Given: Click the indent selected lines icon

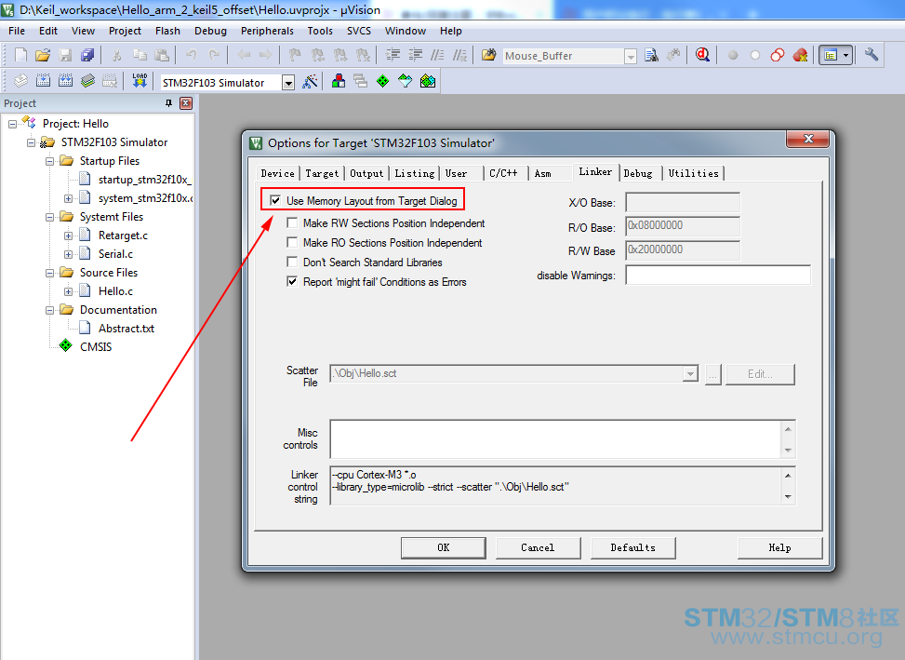Looking at the screenshot, I should [393, 55].
